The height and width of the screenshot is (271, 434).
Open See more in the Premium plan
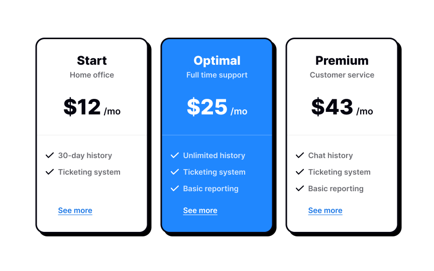coord(325,211)
